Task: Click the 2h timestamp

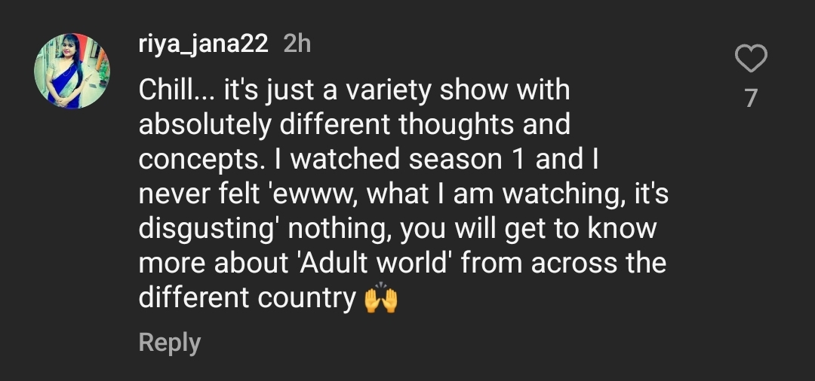Action: click(297, 44)
